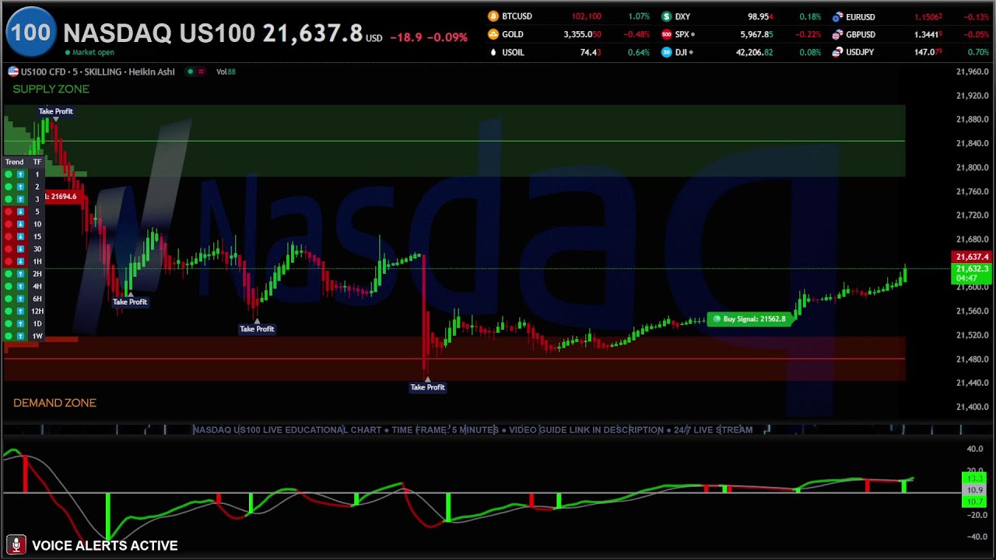This screenshot has width=996, height=560.
Task: Click the 3 timeframe cell in the trend table
Action: coord(37,199)
